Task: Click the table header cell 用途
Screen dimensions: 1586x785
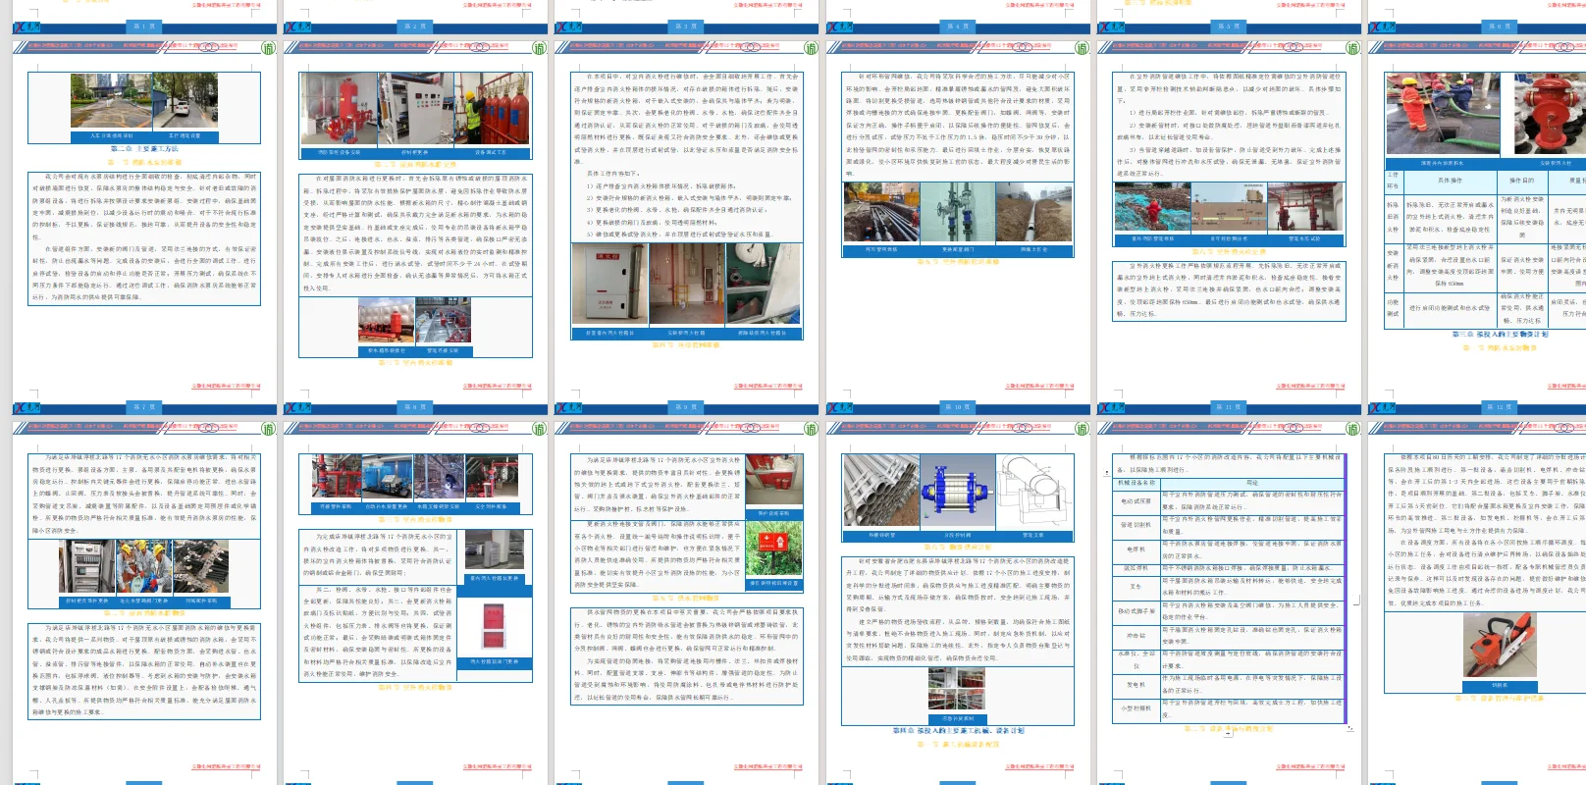Action: pyautogui.click(x=1251, y=483)
